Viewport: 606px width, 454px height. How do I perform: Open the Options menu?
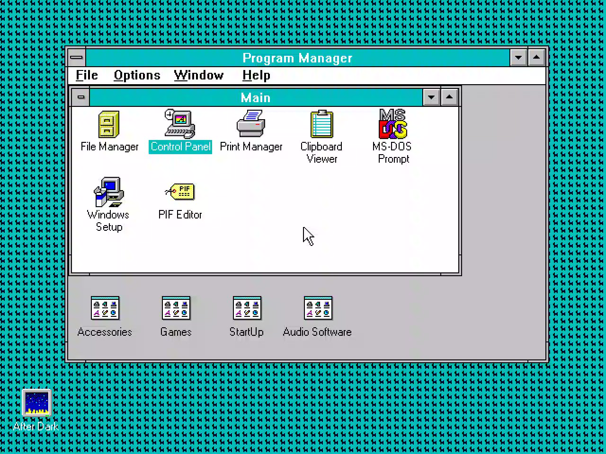click(x=137, y=75)
